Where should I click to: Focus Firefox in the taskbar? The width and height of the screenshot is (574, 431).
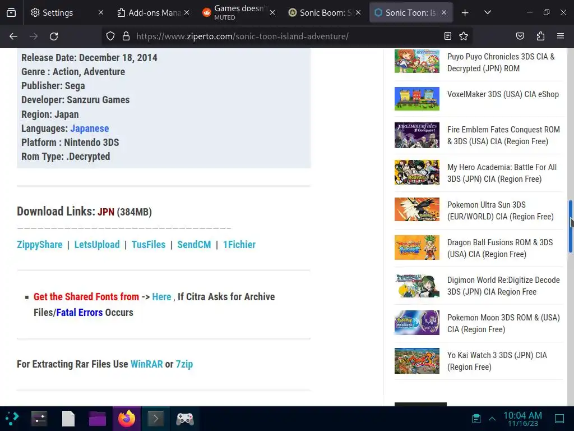[126, 419]
